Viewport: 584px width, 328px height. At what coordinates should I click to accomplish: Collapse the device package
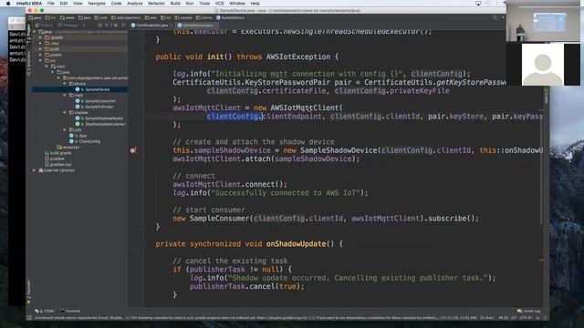65,84
